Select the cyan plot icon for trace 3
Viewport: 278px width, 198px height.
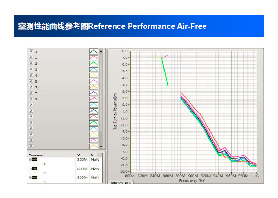(x=93, y=70)
